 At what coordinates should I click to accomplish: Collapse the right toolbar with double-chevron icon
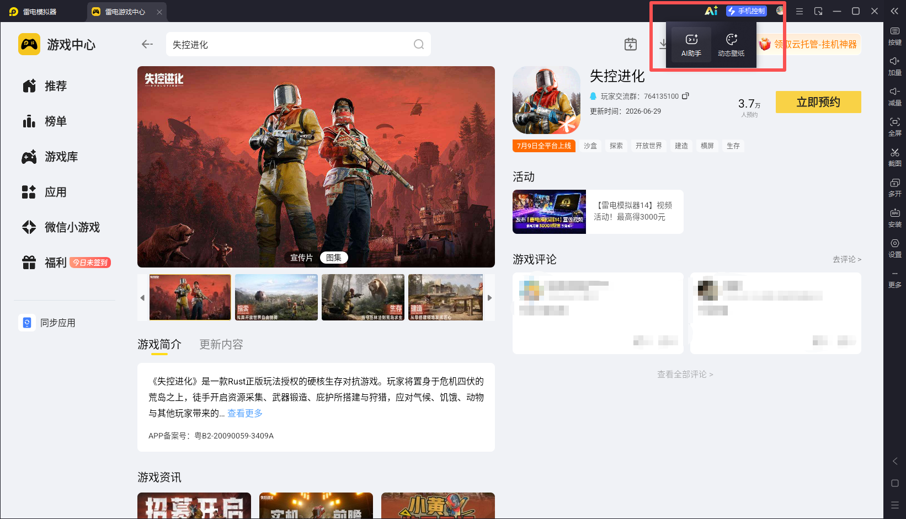tap(894, 11)
